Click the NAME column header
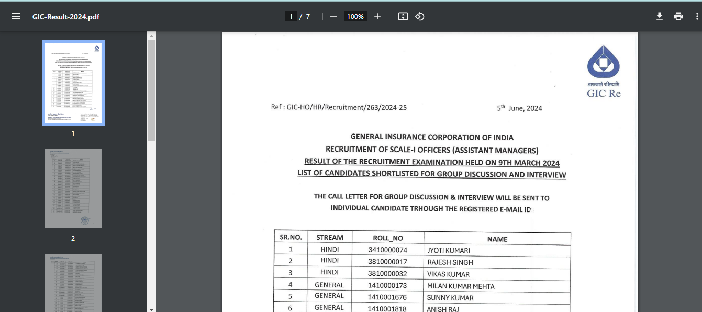This screenshot has width=702, height=312. (497, 239)
